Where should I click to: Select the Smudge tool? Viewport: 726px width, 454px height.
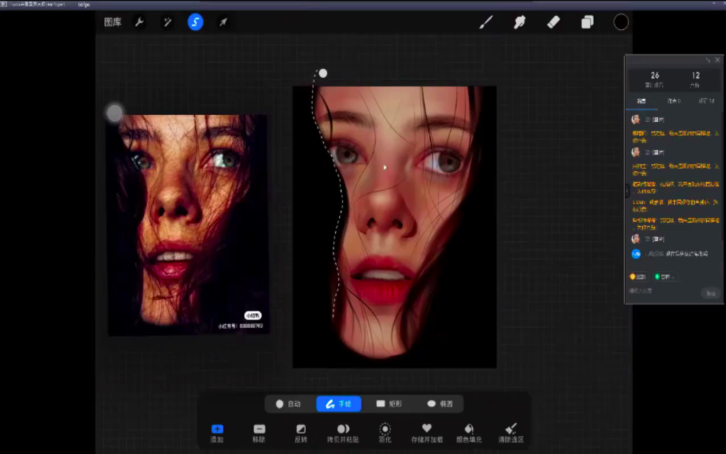tap(520, 22)
